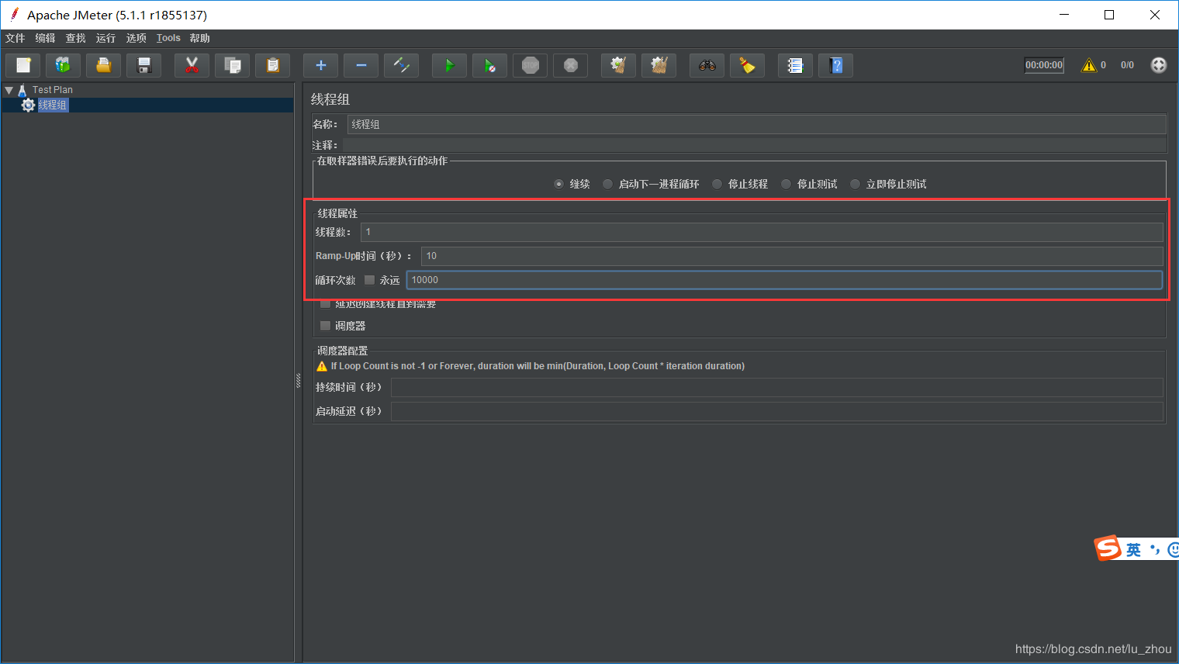Shut down test threads with Shutdown icon
The height and width of the screenshot is (664, 1179).
[x=571, y=65]
